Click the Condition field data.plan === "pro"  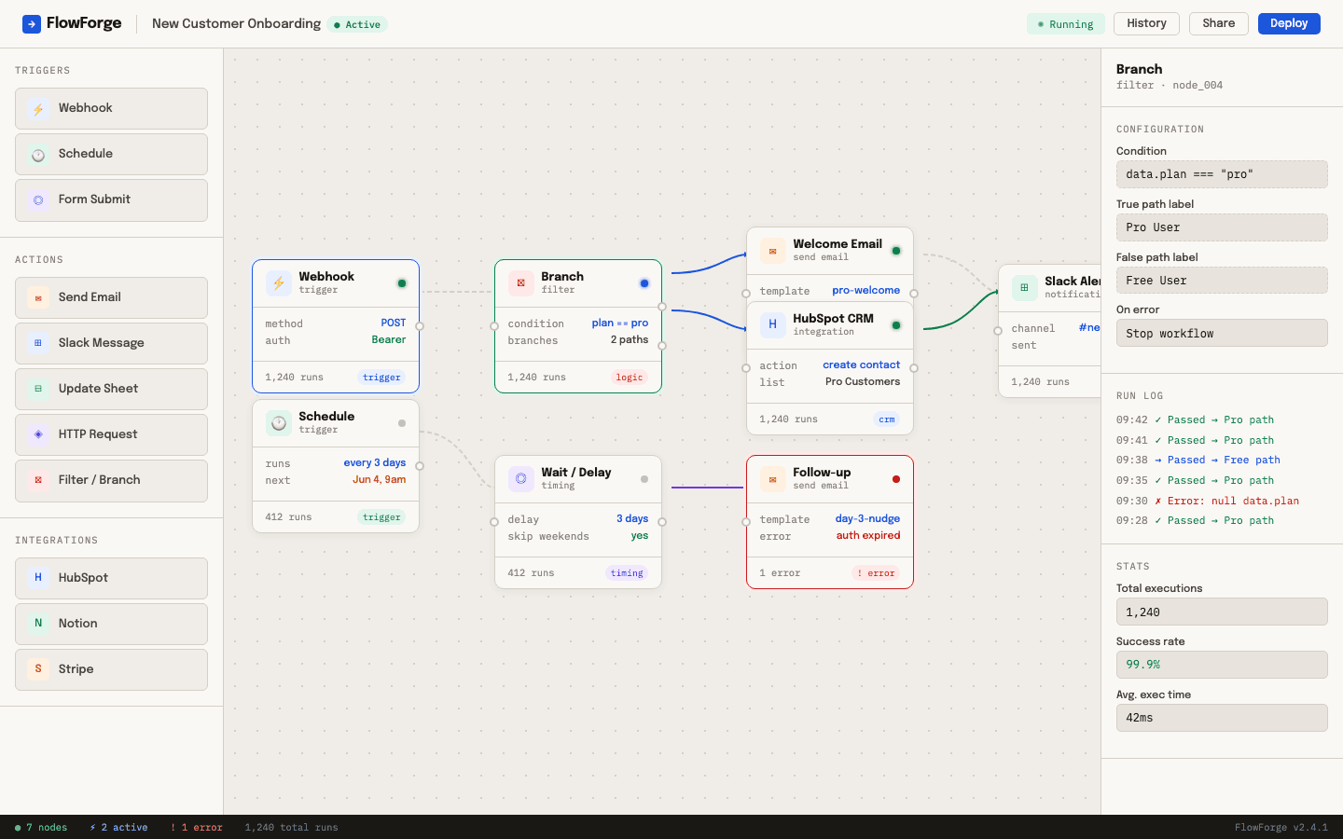(1222, 174)
